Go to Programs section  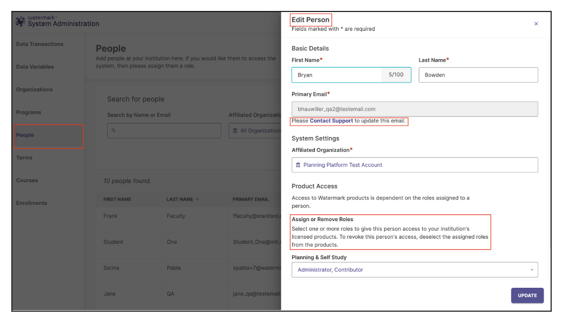pos(29,112)
